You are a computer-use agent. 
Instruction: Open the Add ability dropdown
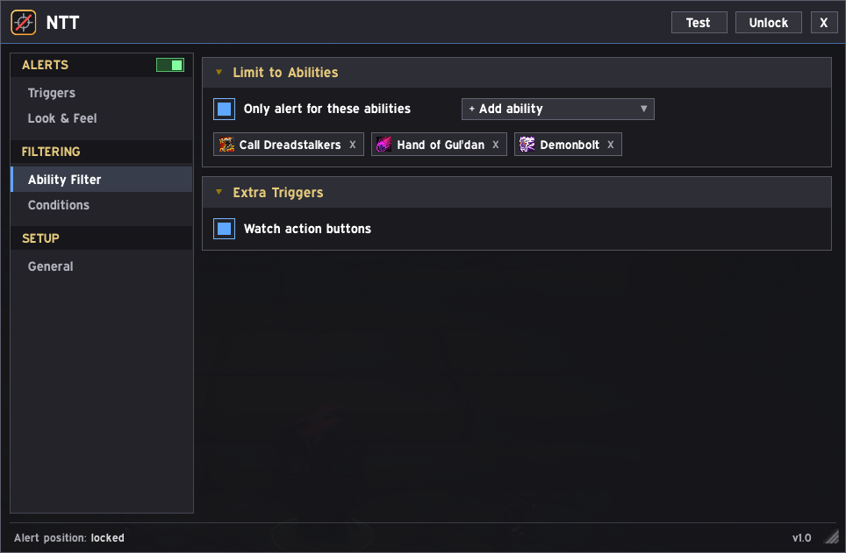(x=558, y=109)
